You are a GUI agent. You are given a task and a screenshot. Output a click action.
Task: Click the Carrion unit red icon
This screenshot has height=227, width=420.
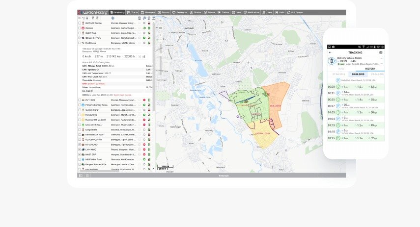[x=83, y=28]
